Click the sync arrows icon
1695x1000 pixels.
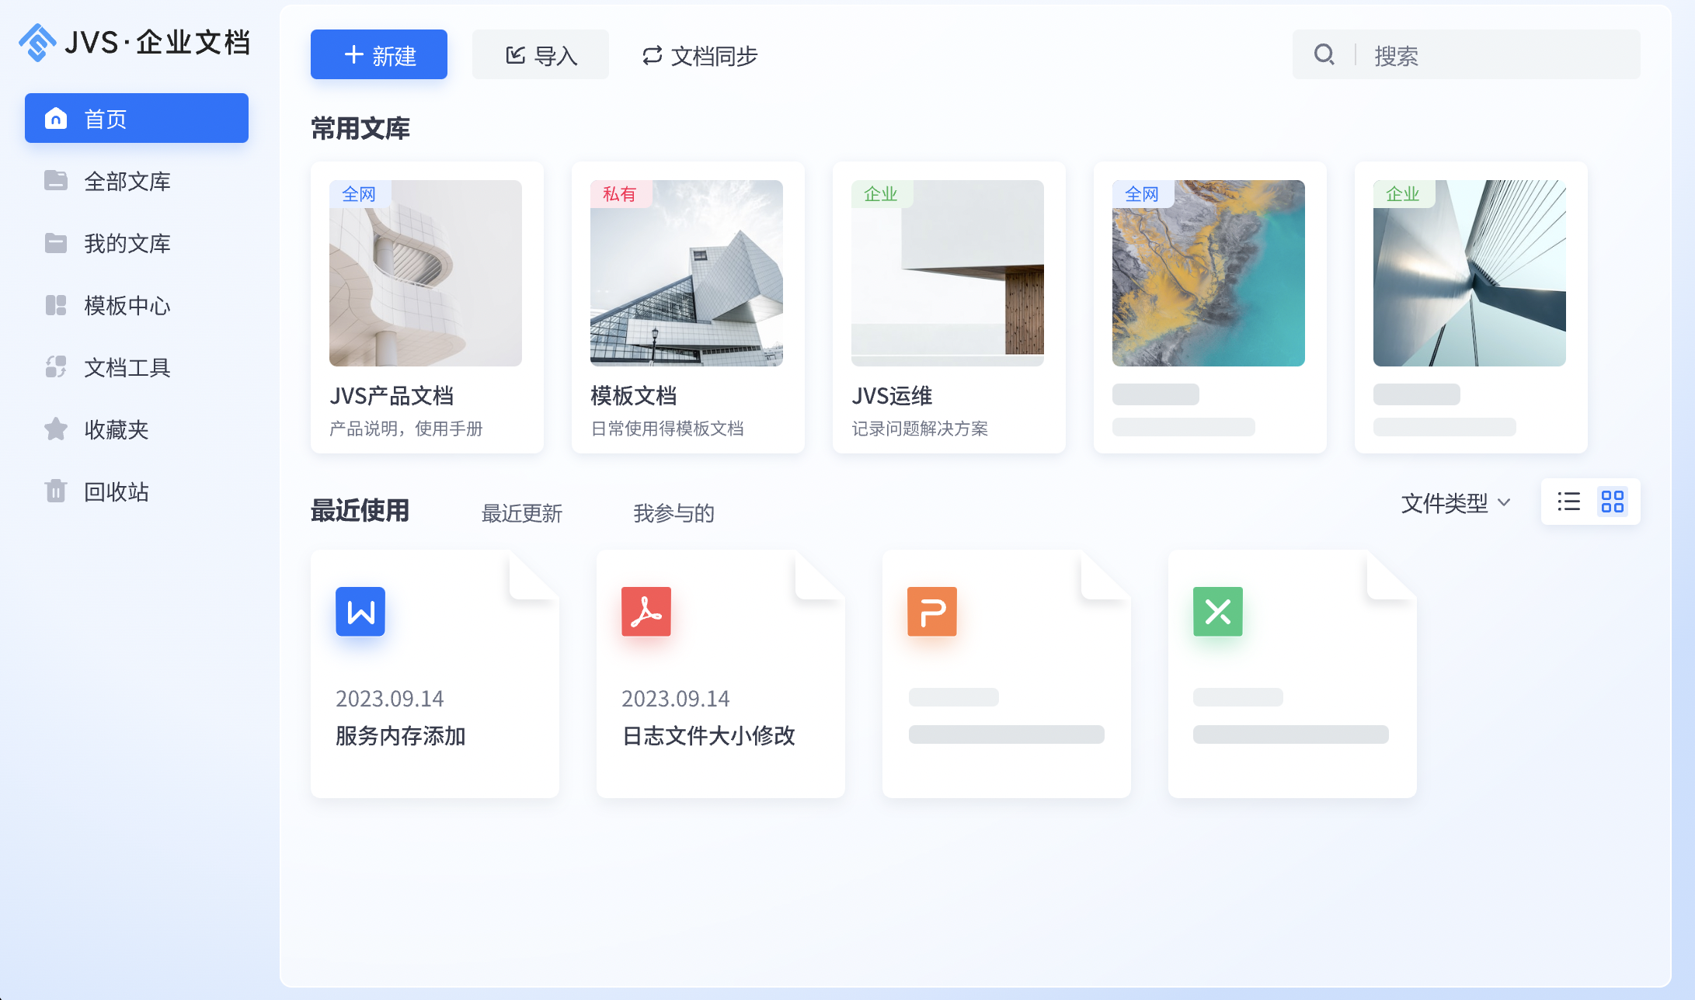point(653,54)
